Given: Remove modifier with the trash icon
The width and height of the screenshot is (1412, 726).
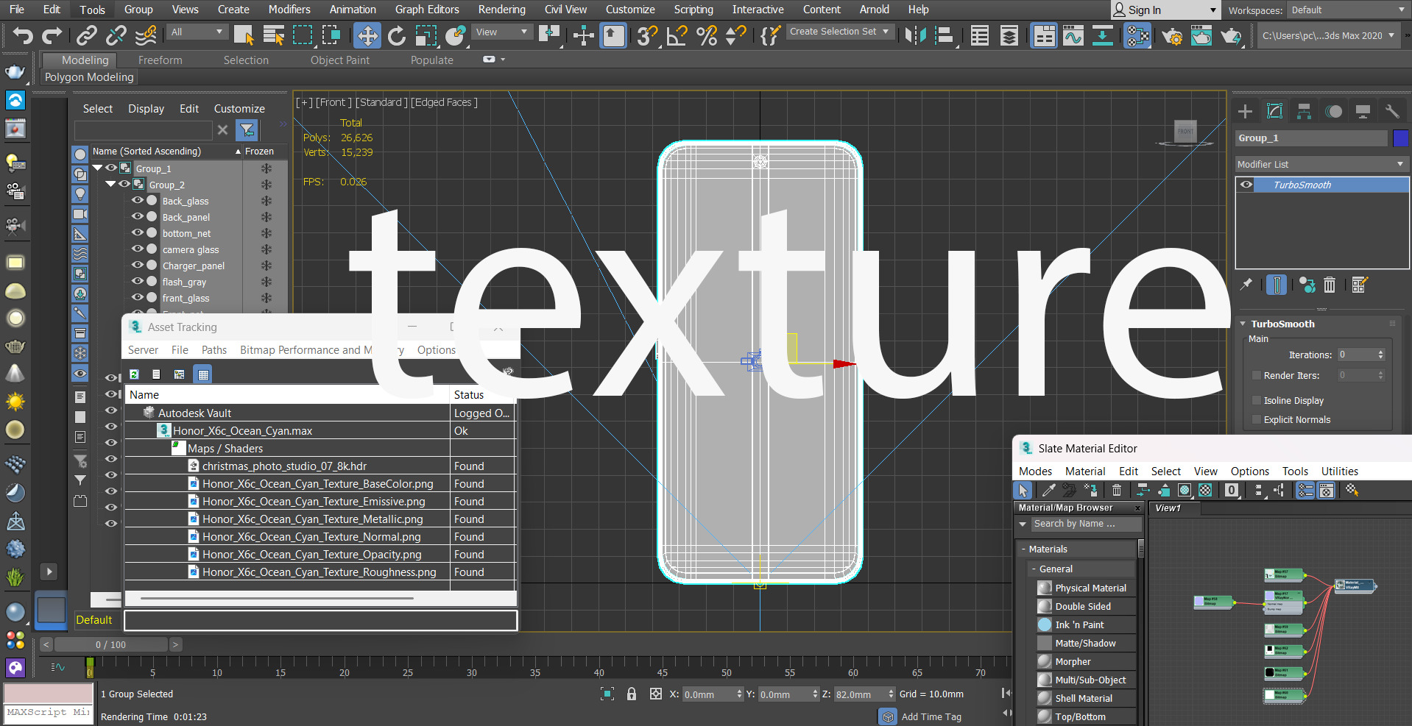Looking at the screenshot, I should coord(1330,285).
